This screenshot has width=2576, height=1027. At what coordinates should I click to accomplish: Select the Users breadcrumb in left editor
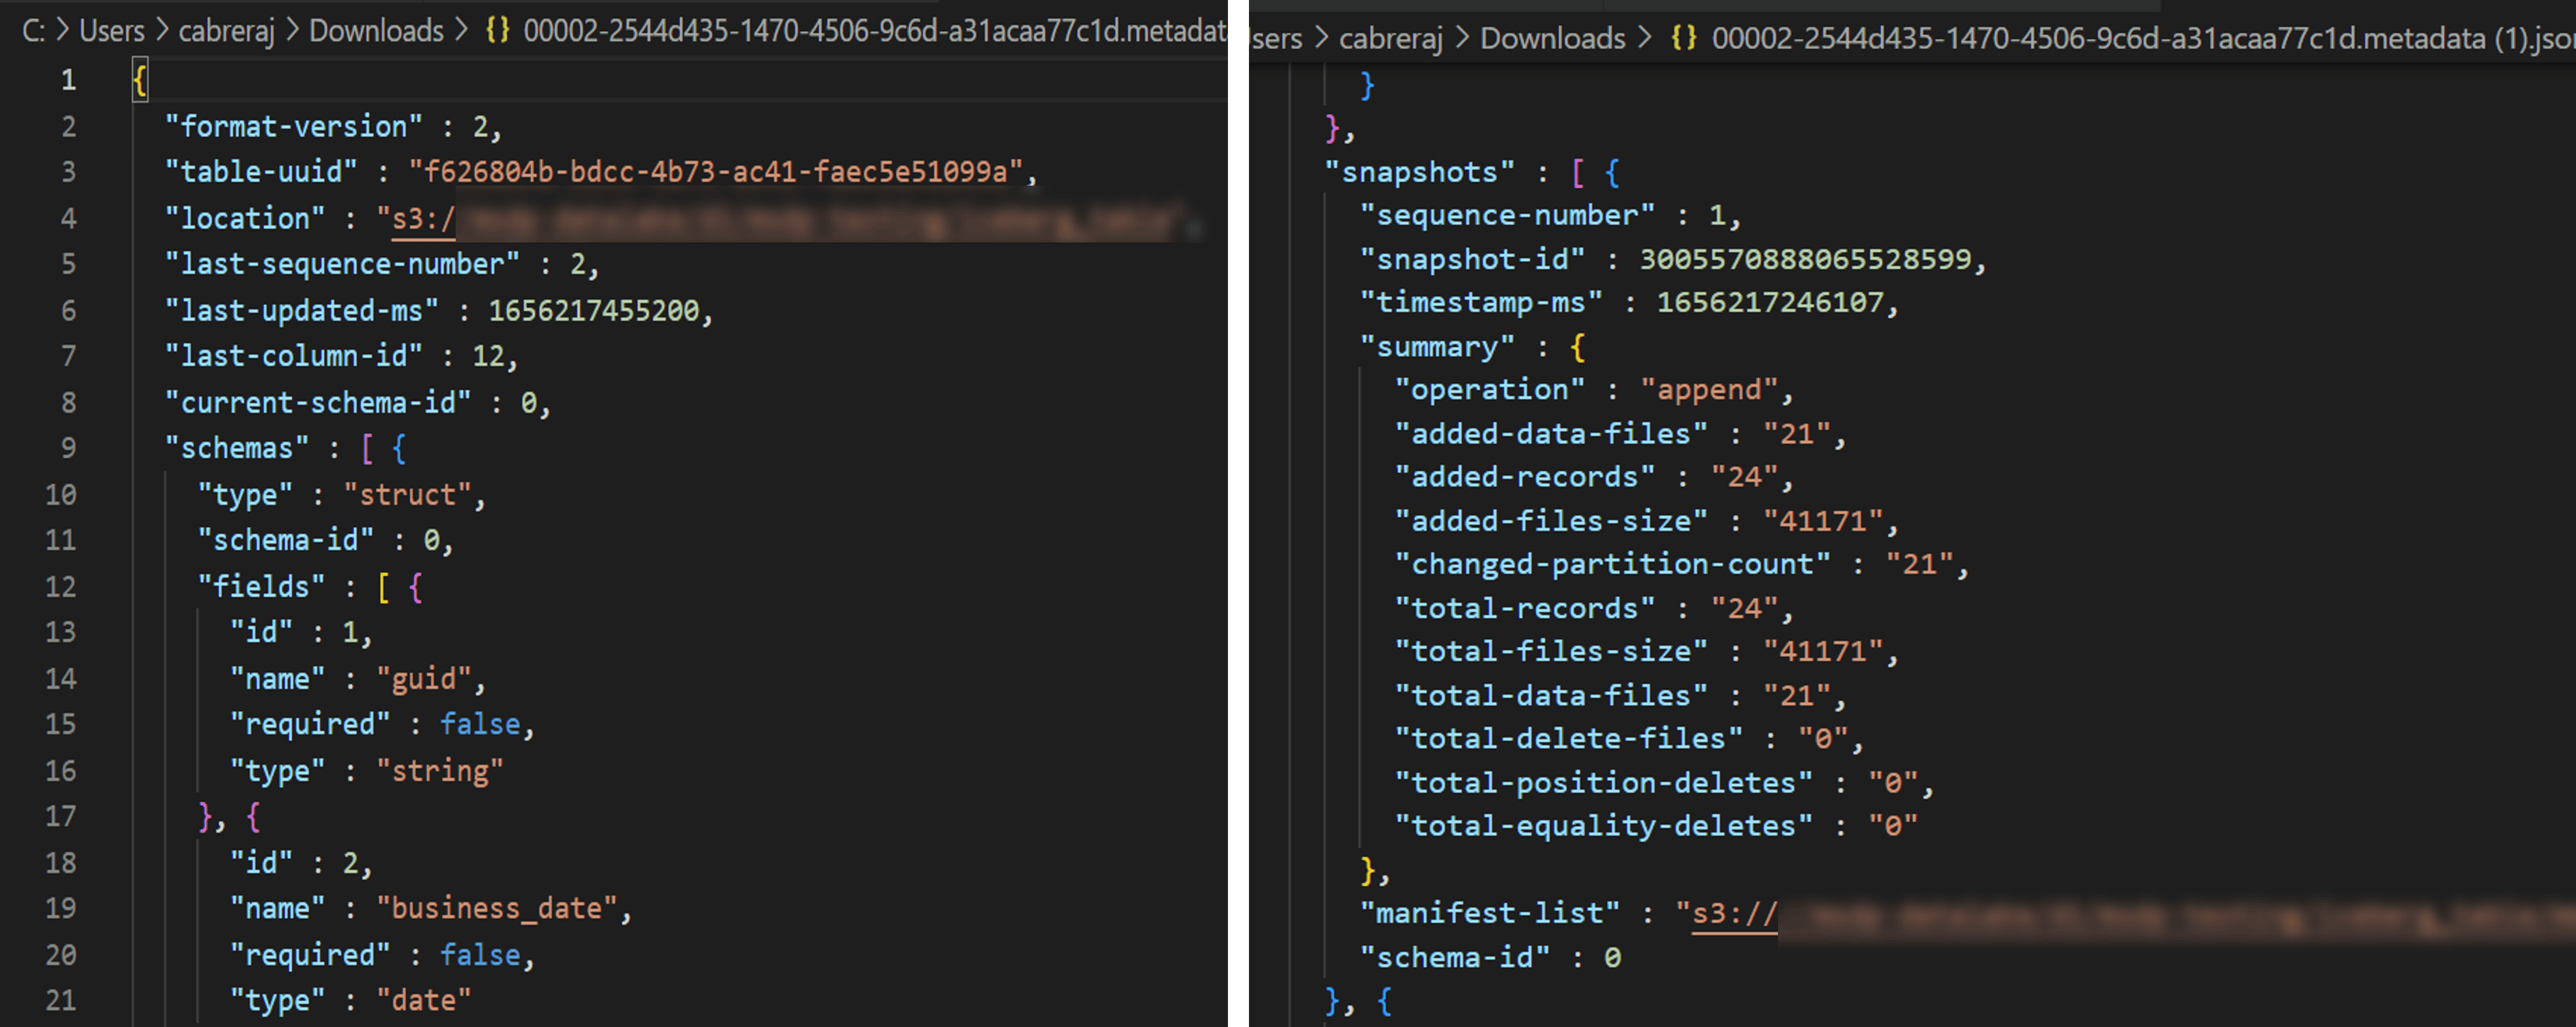click(112, 31)
